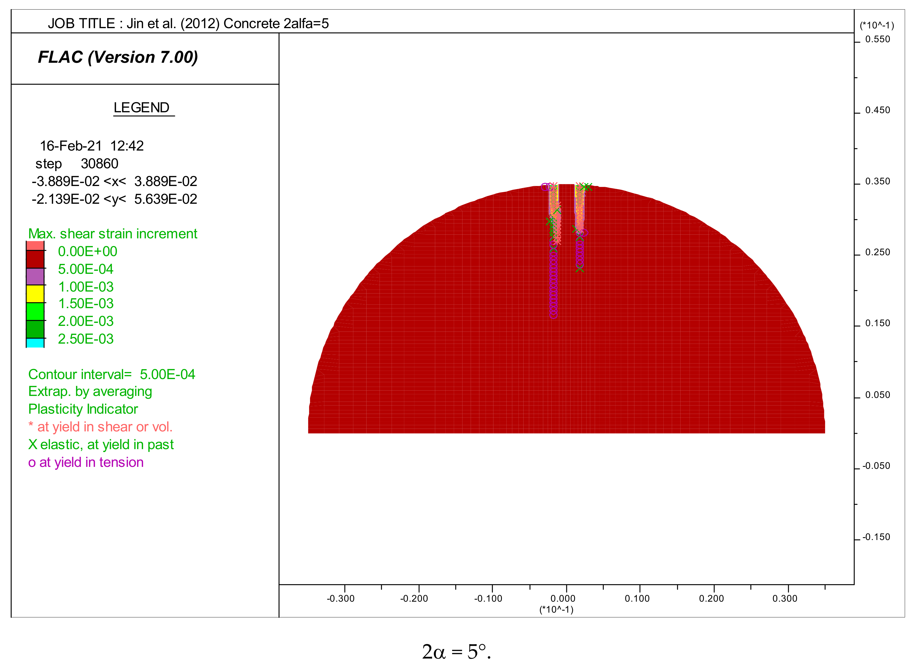The width and height of the screenshot is (916, 672).
Task: Click '* at yield in shear or vol.' entry
Action: pos(100,427)
